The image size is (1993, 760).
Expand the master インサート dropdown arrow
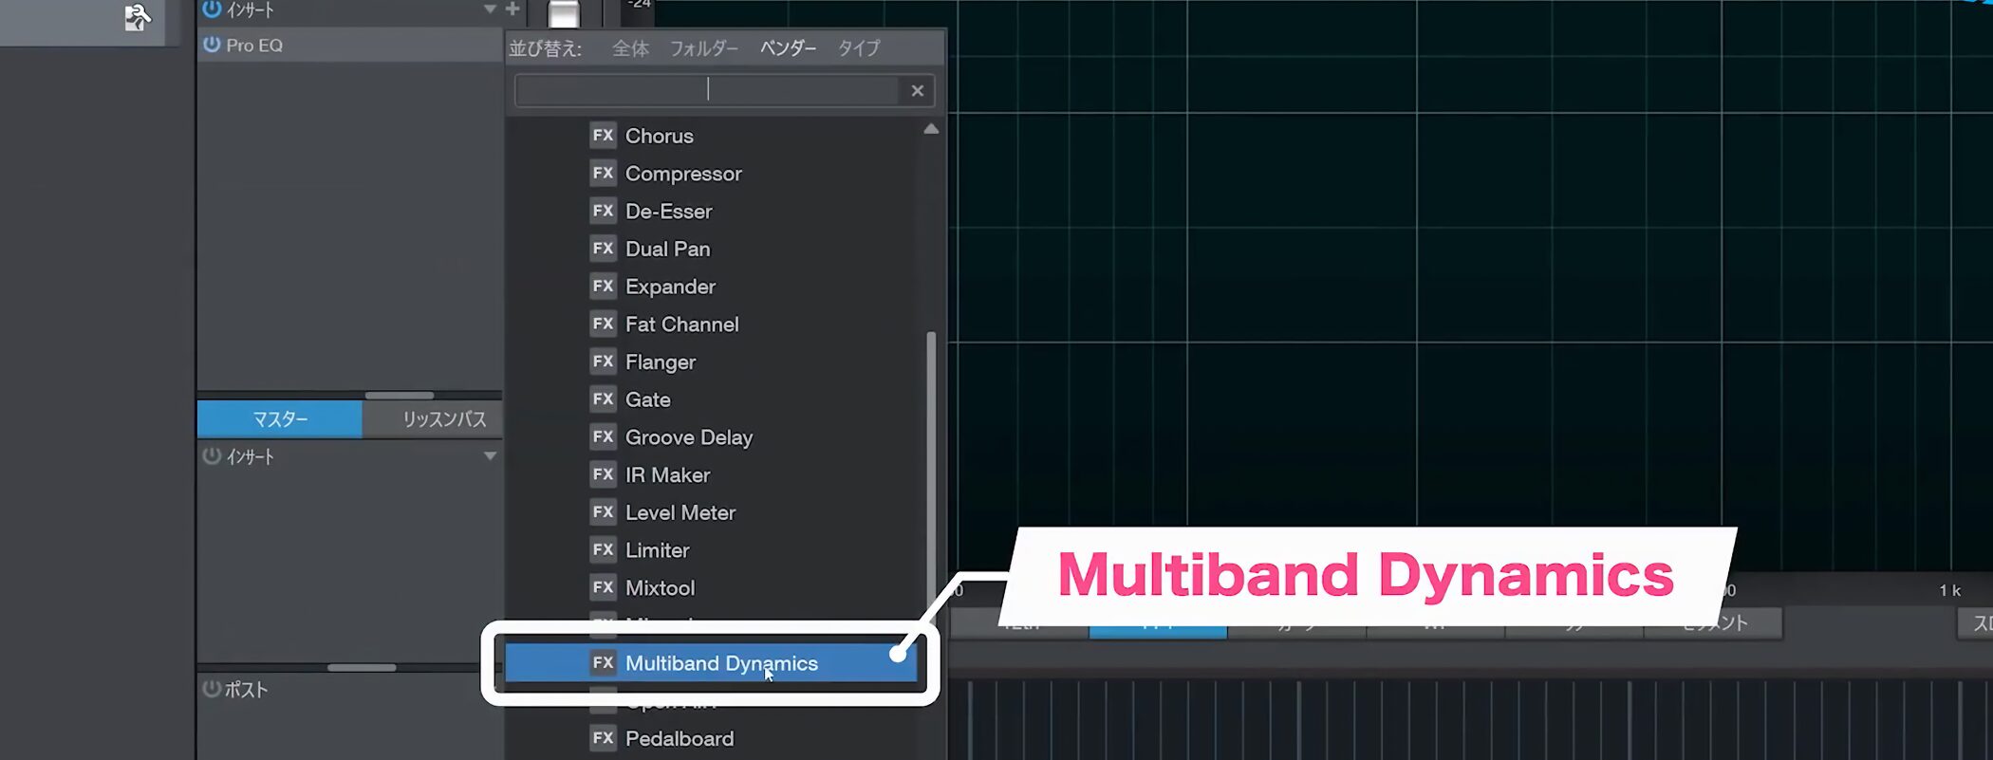(x=490, y=456)
